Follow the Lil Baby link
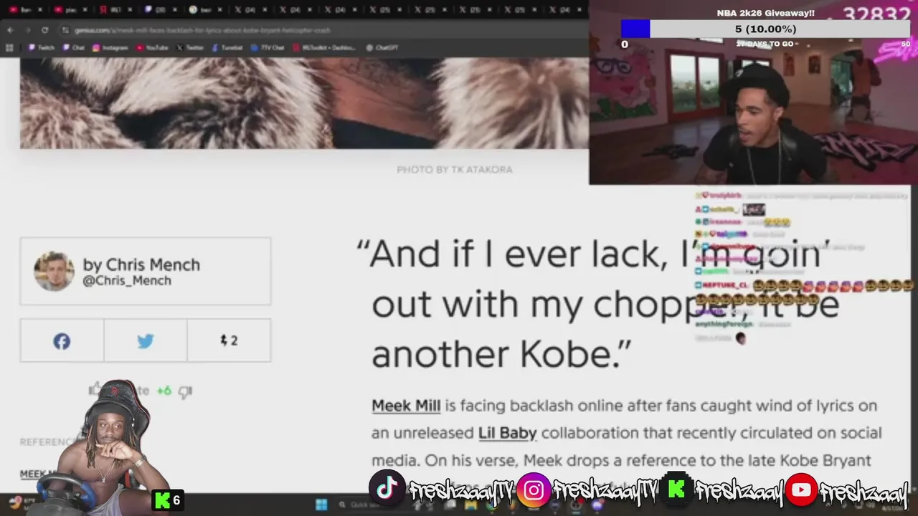This screenshot has height=516, width=918. (x=507, y=433)
